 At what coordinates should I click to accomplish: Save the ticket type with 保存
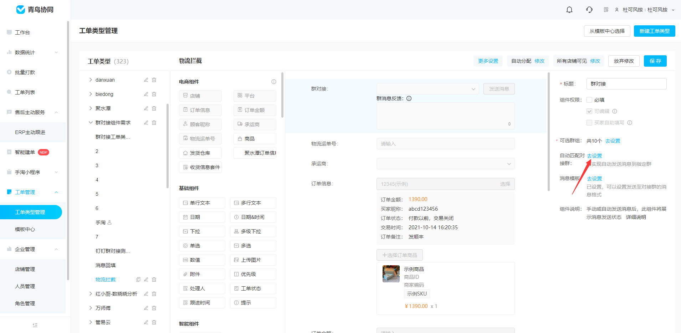pyautogui.click(x=655, y=61)
